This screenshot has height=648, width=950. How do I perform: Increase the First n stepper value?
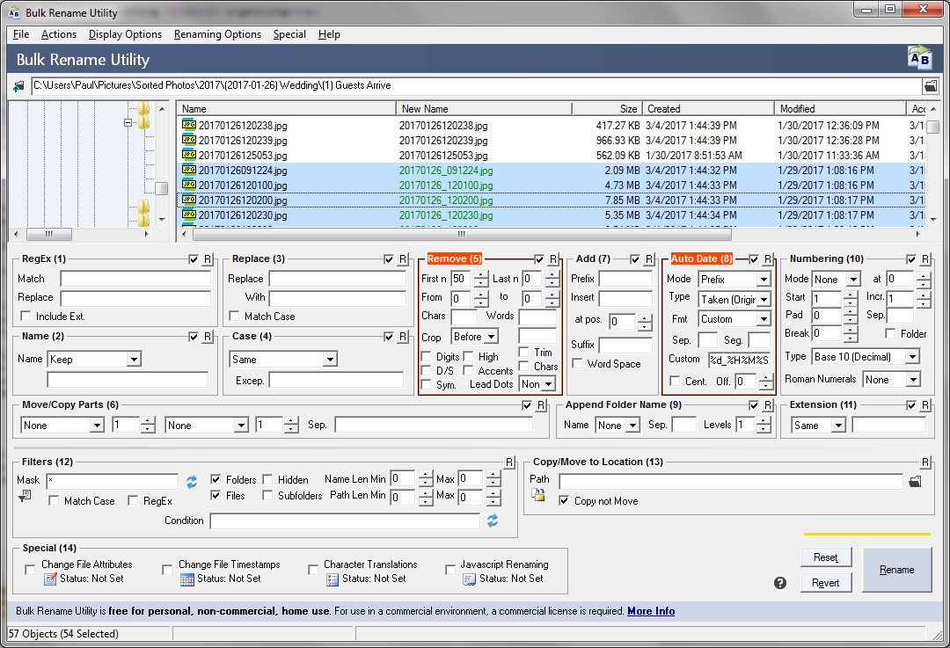click(481, 275)
